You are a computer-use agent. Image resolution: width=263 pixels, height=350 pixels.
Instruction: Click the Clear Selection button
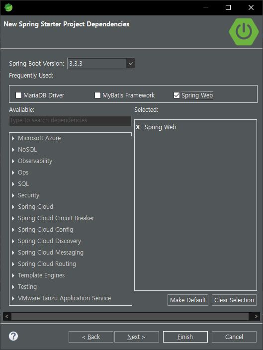pyautogui.click(x=234, y=300)
